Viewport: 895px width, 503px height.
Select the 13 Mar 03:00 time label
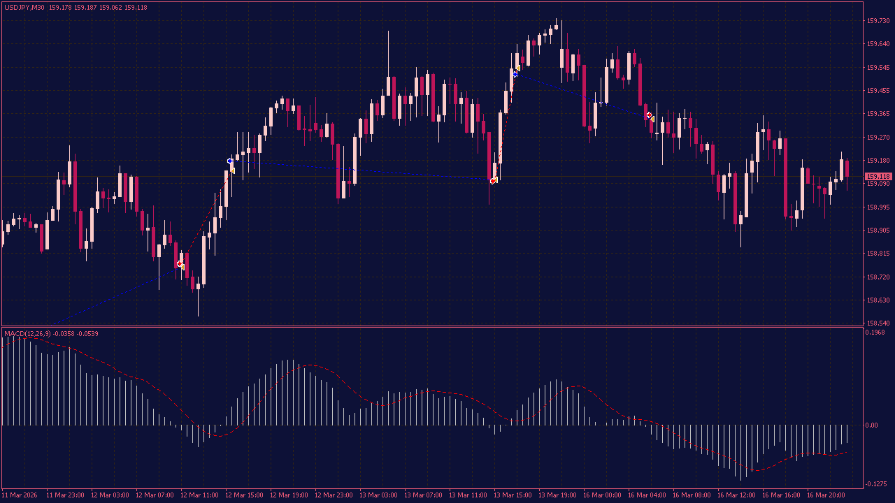pos(378,495)
